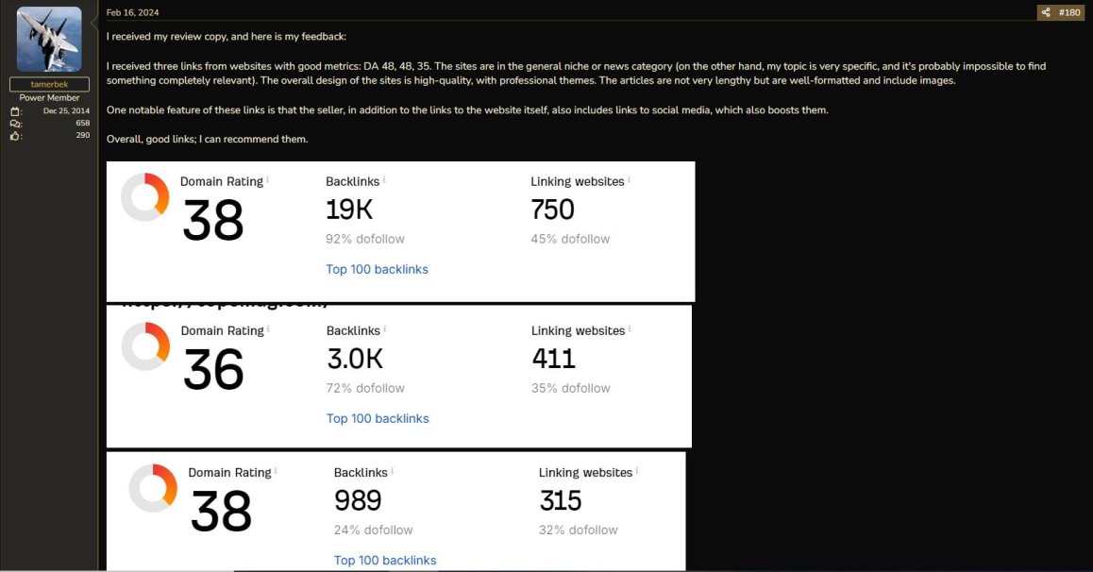Click the info icon next to first Backlinks label
The width and height of the screenshot is (1093, 572).
384,179
